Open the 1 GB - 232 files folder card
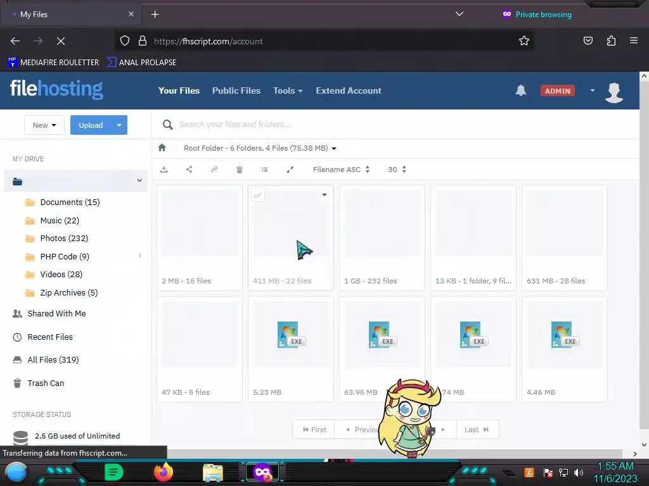The height and width of the screenshot is (486, 649). pos(382,238)
